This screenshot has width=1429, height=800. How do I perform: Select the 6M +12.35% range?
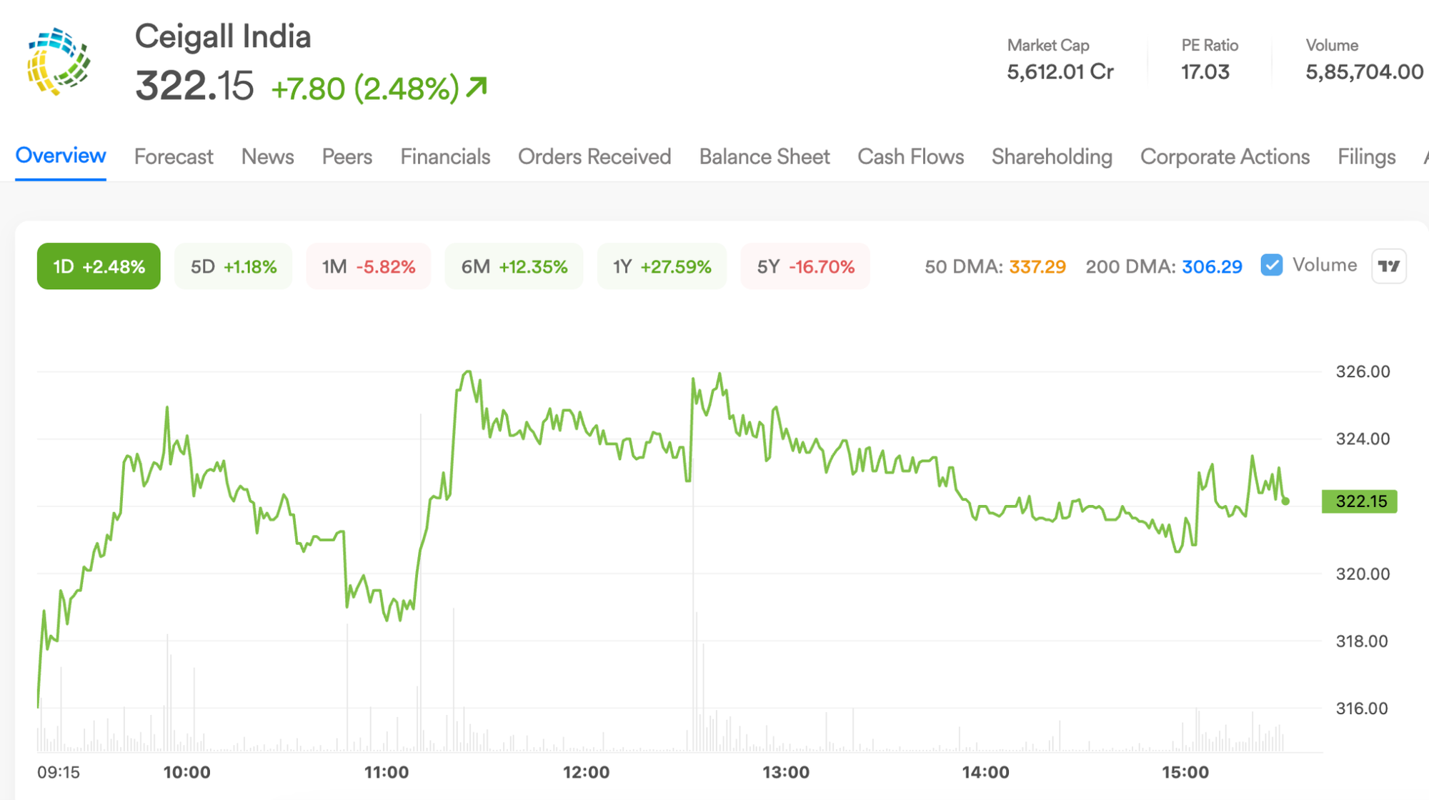click(x=514, y=266)
